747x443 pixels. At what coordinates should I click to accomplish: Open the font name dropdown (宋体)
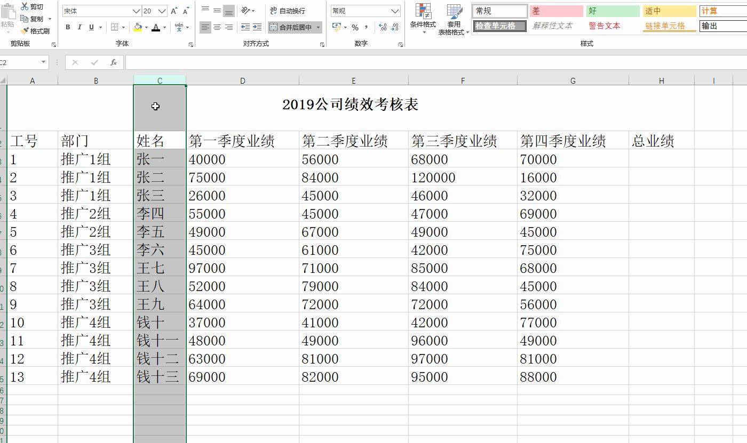coord(136,11)
